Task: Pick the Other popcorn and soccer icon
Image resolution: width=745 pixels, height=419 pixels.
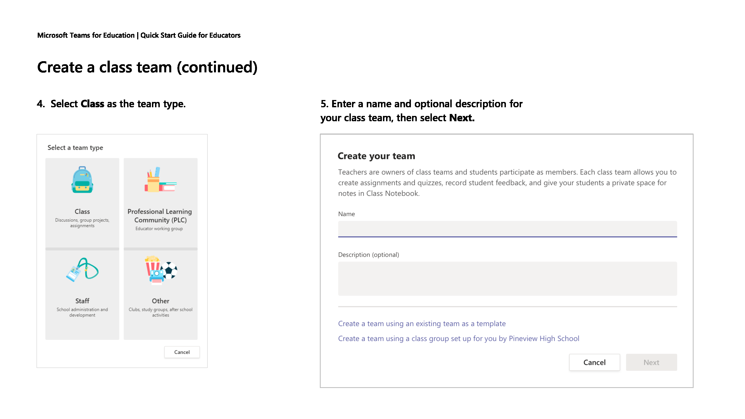Action: point(161,270)
